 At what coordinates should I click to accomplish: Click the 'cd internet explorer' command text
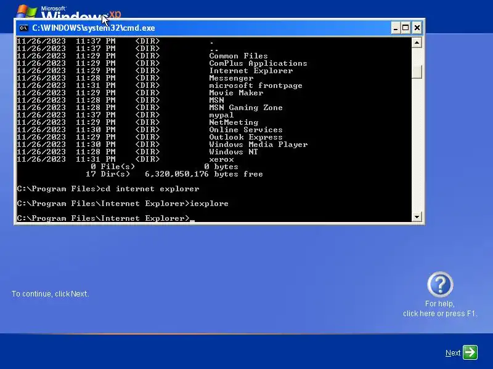click(150, 189)
